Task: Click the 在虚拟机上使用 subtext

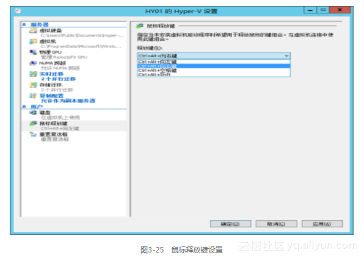Action: 60,118
